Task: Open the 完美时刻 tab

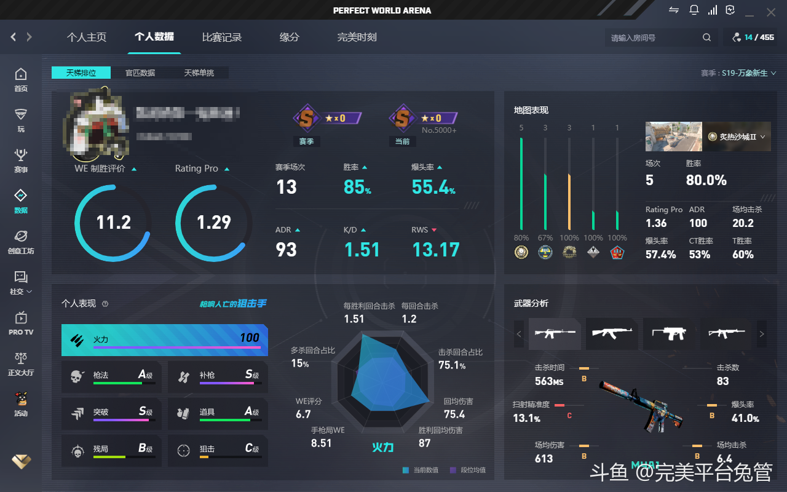Action: 357,38
